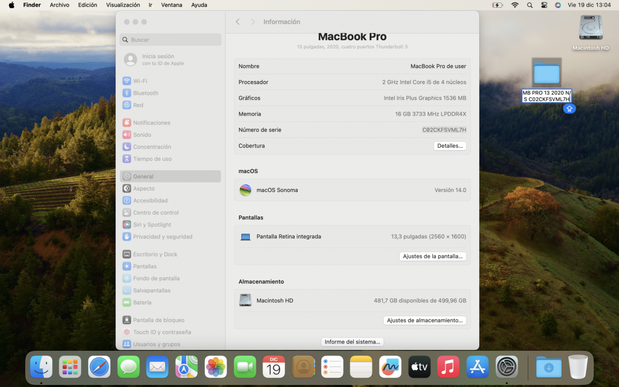This screenshot has height=387, width=619.
Task: Click the Buscar search field
Action: 171,40
